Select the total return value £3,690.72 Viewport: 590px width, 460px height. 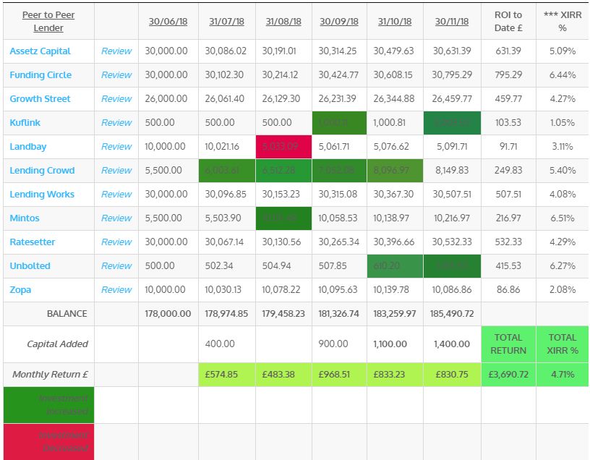click(508, 375)
